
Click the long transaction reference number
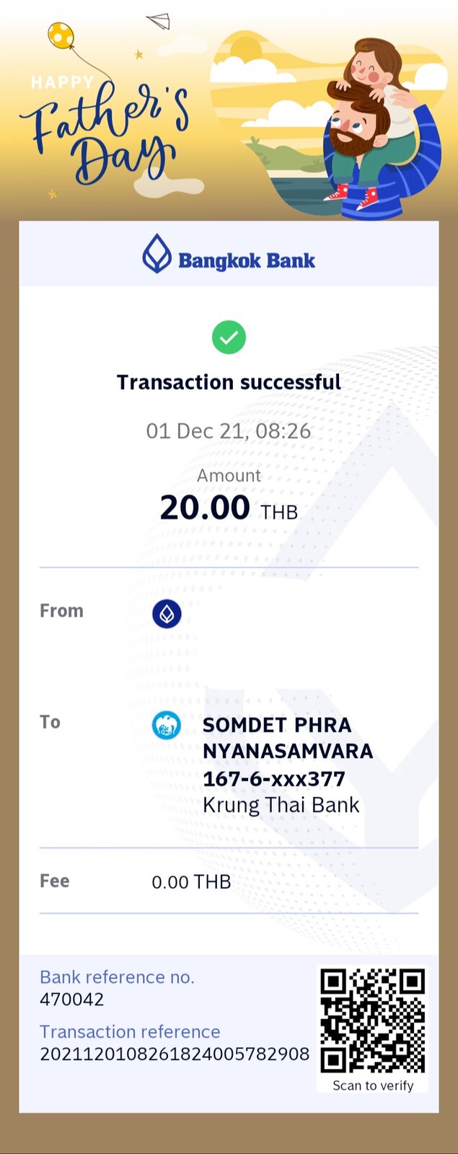click(175, 1054)
